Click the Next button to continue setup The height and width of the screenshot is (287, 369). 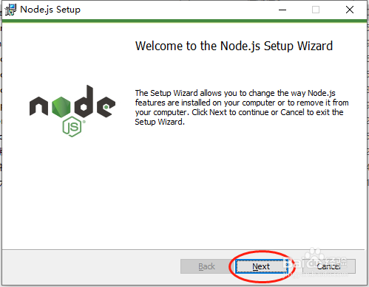tap(262, 266)
